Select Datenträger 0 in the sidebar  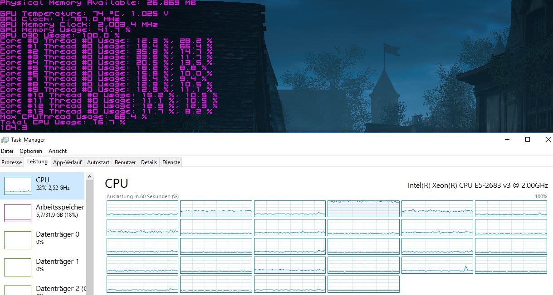(42, 240)
